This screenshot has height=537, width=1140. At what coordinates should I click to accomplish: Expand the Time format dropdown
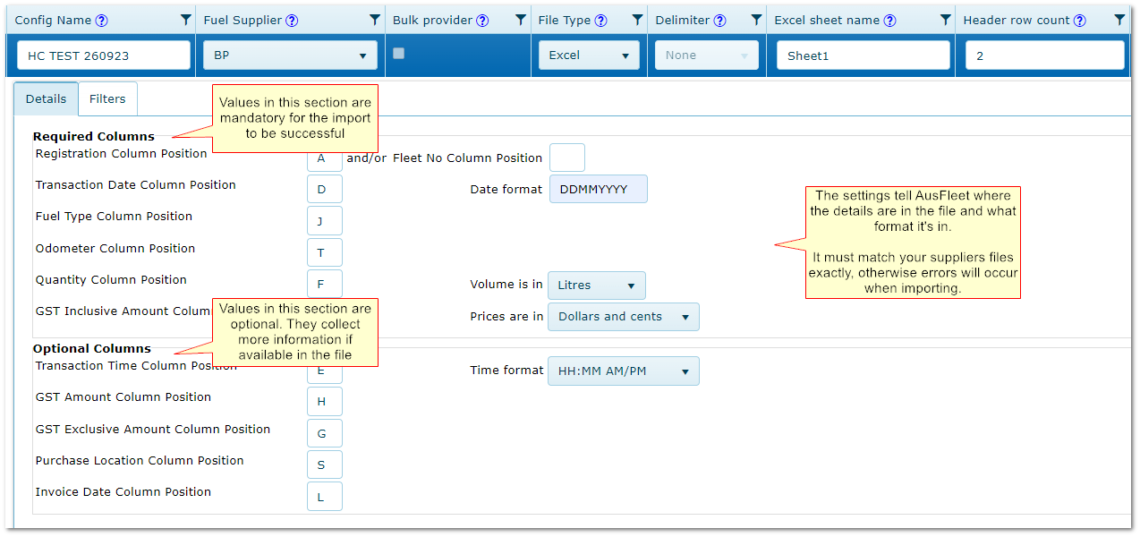pos(623,371)
